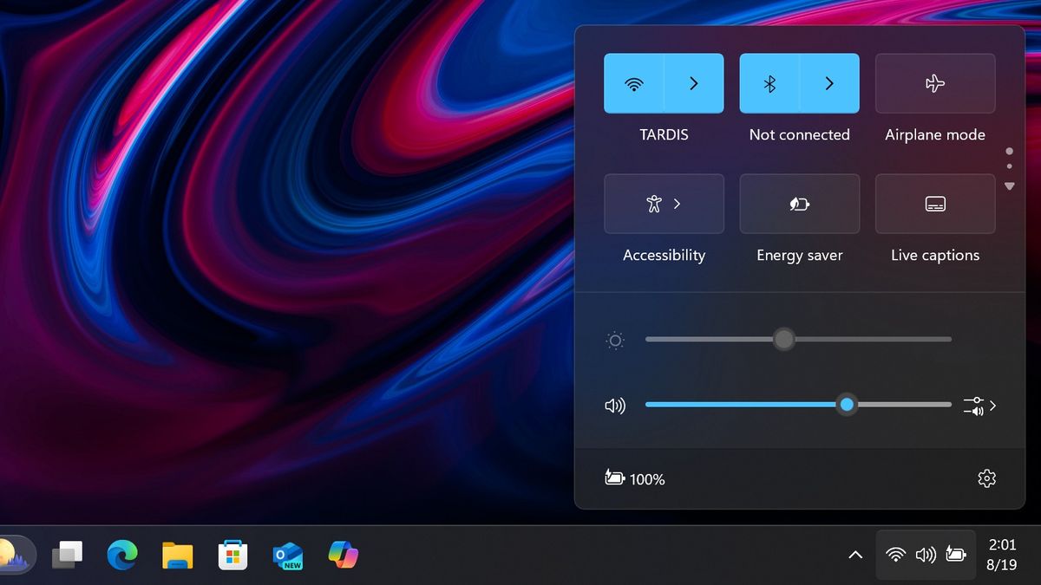Open Quick Settings edit via settings gear
The image size is (1041, 585).
click(986, 478)
